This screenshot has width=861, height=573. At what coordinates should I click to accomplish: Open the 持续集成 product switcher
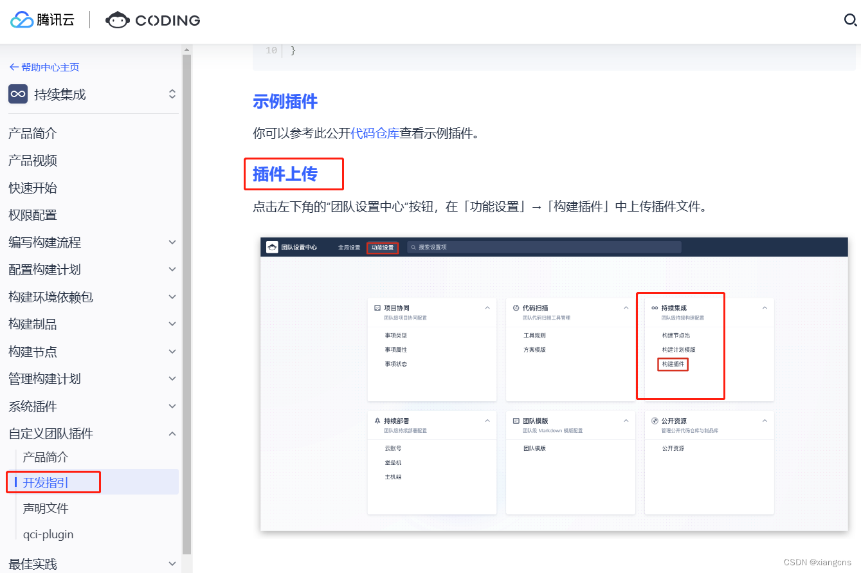click(172, 94)
